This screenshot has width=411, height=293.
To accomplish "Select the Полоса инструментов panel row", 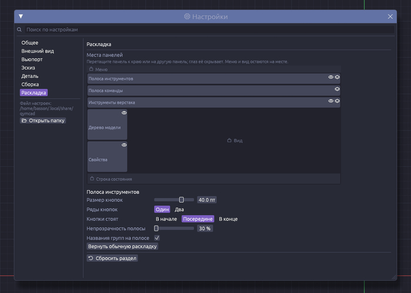I will [214, 79].
